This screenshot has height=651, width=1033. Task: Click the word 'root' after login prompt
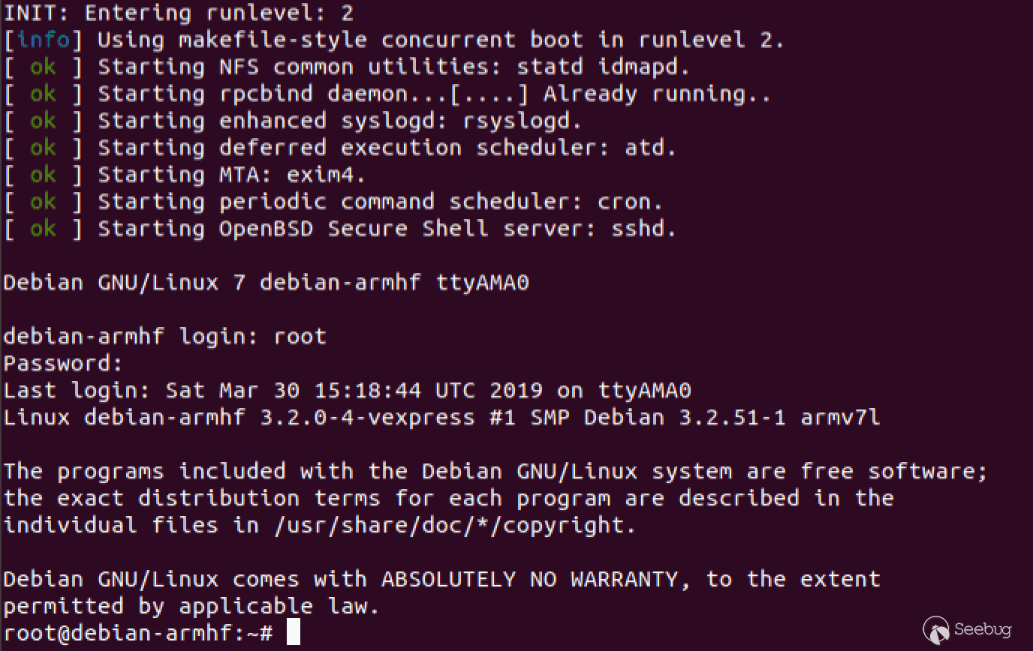pos(300,336)
